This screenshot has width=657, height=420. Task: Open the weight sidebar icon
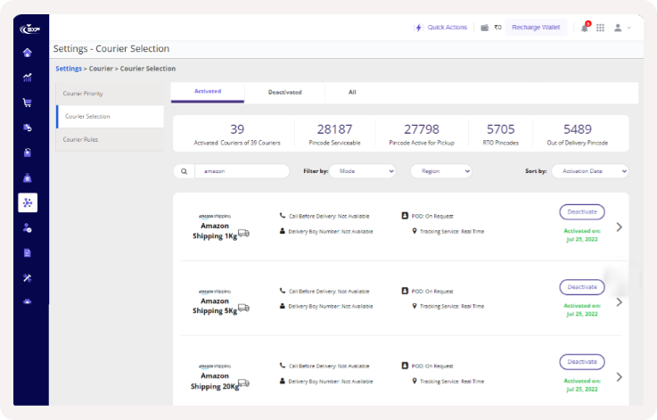click(28, 177)
